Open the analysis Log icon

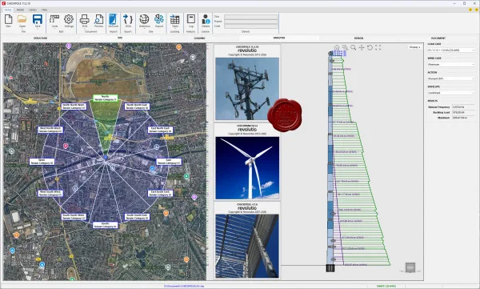point(190,20)
